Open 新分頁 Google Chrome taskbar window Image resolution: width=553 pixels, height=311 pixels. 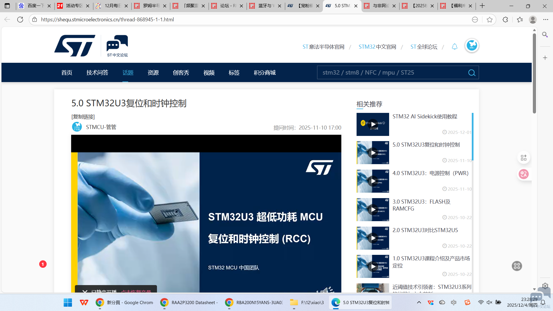[x=125, y=303]
